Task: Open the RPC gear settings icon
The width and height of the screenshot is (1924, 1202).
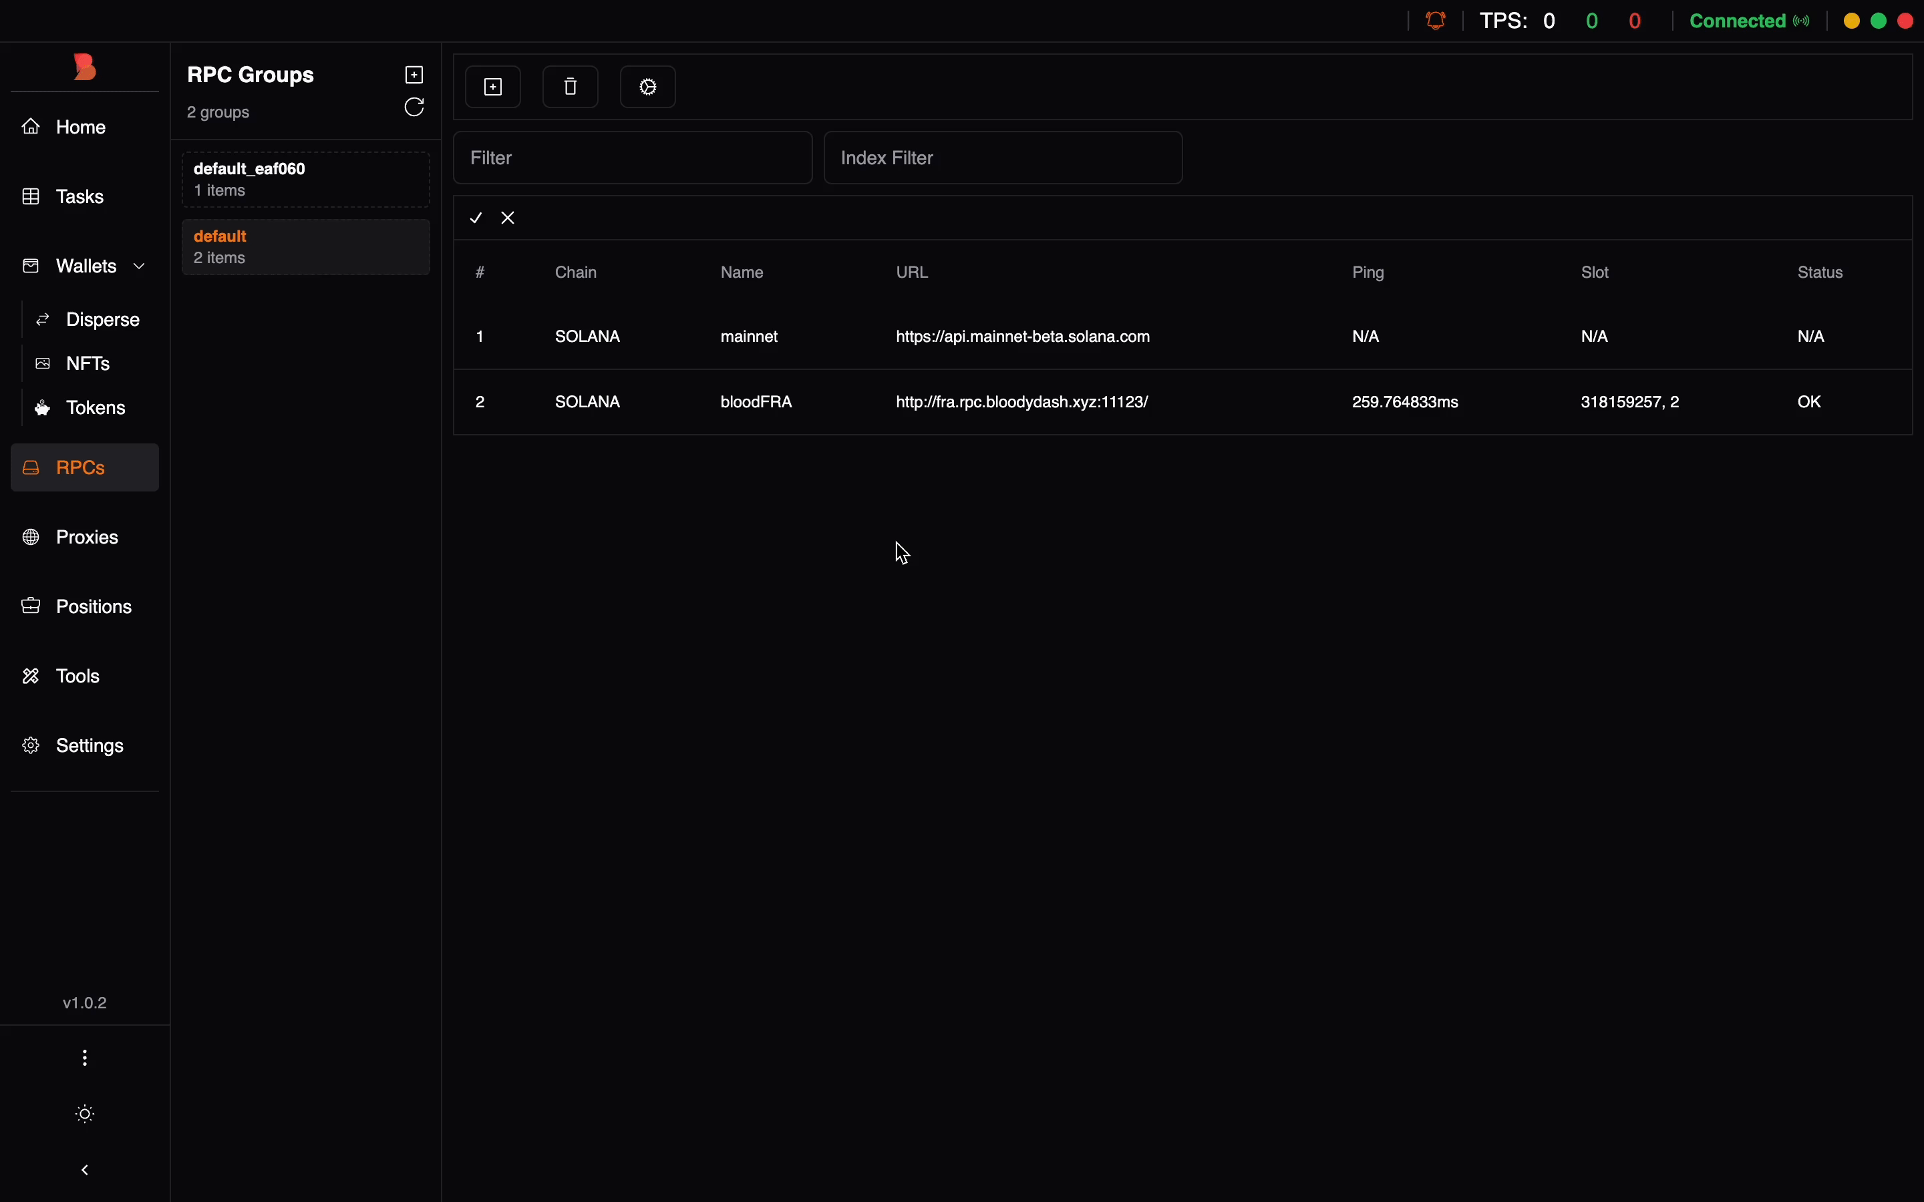Action: coord(648,87)
